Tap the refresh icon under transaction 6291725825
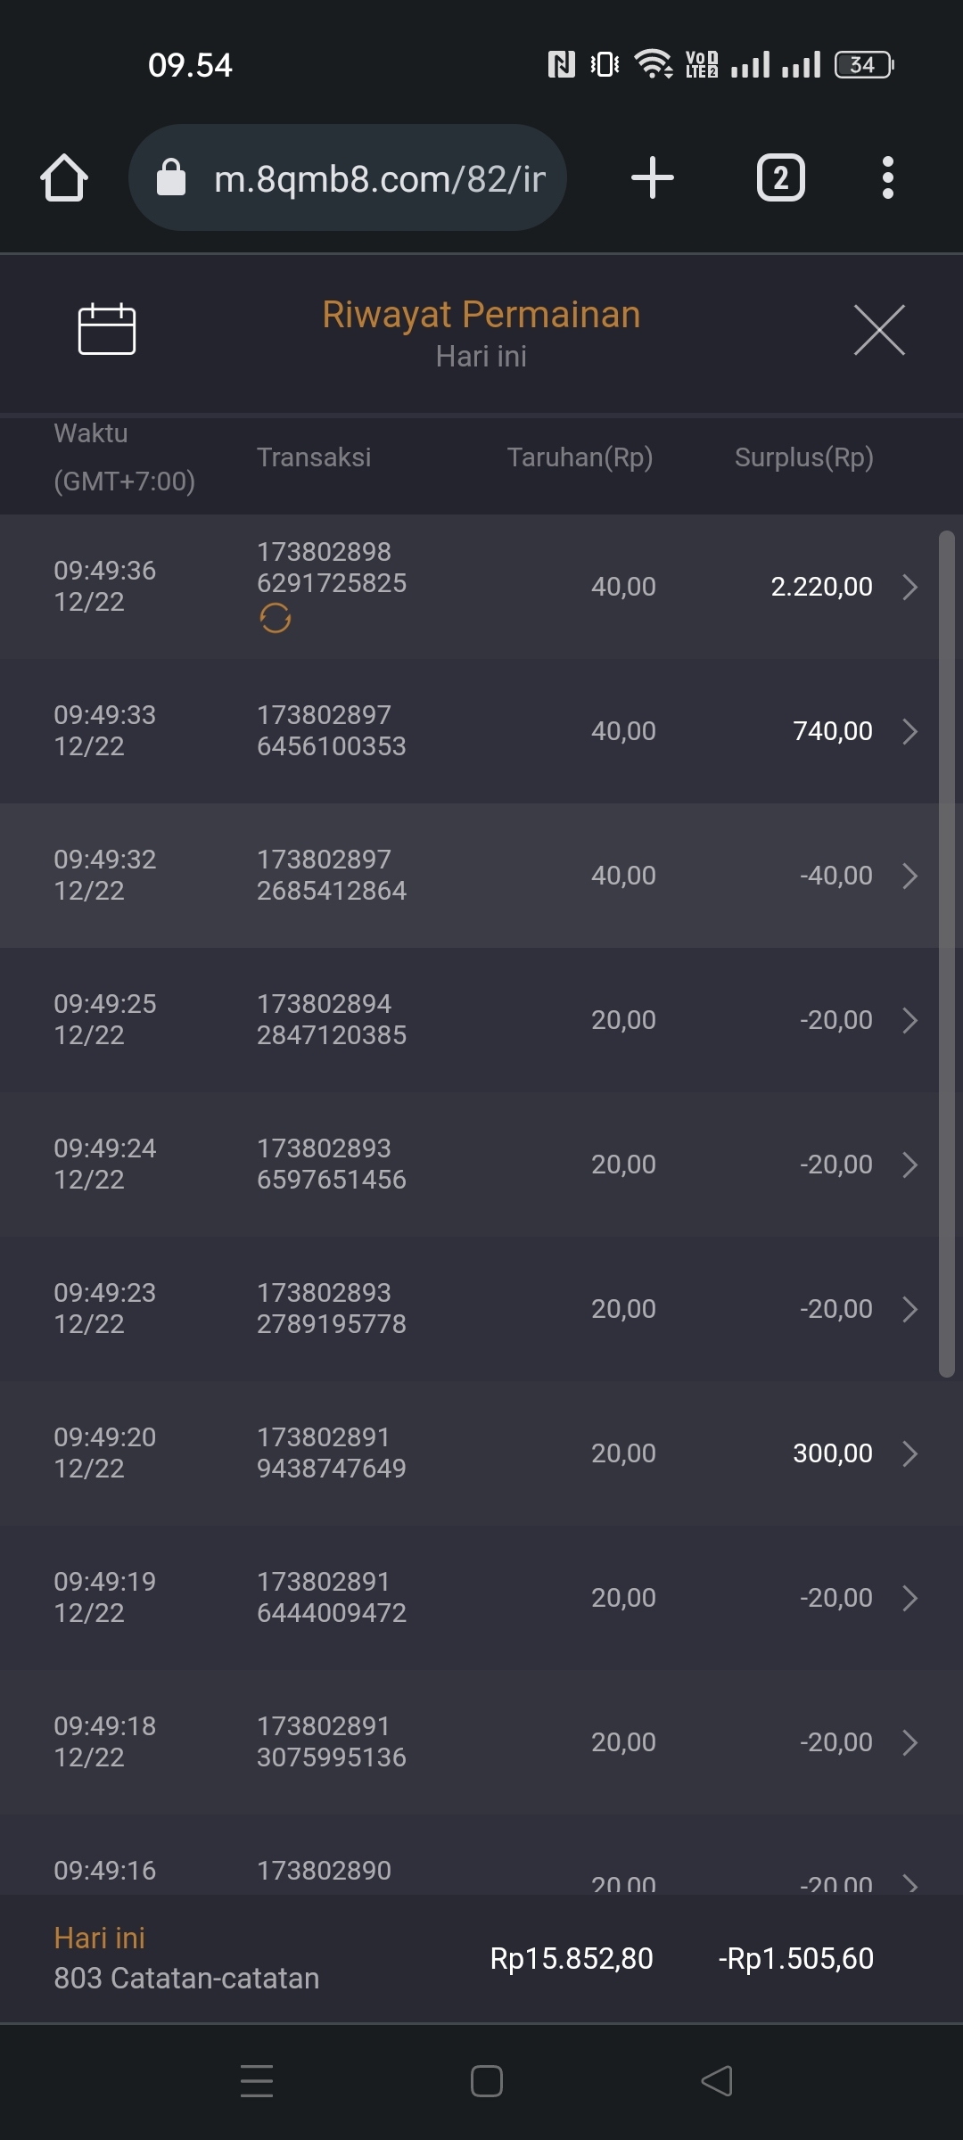Screen dimensions: 963x2140 [x=276, y=618]
